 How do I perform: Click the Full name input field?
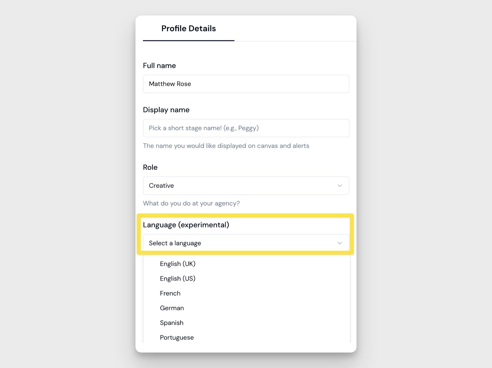246,84
